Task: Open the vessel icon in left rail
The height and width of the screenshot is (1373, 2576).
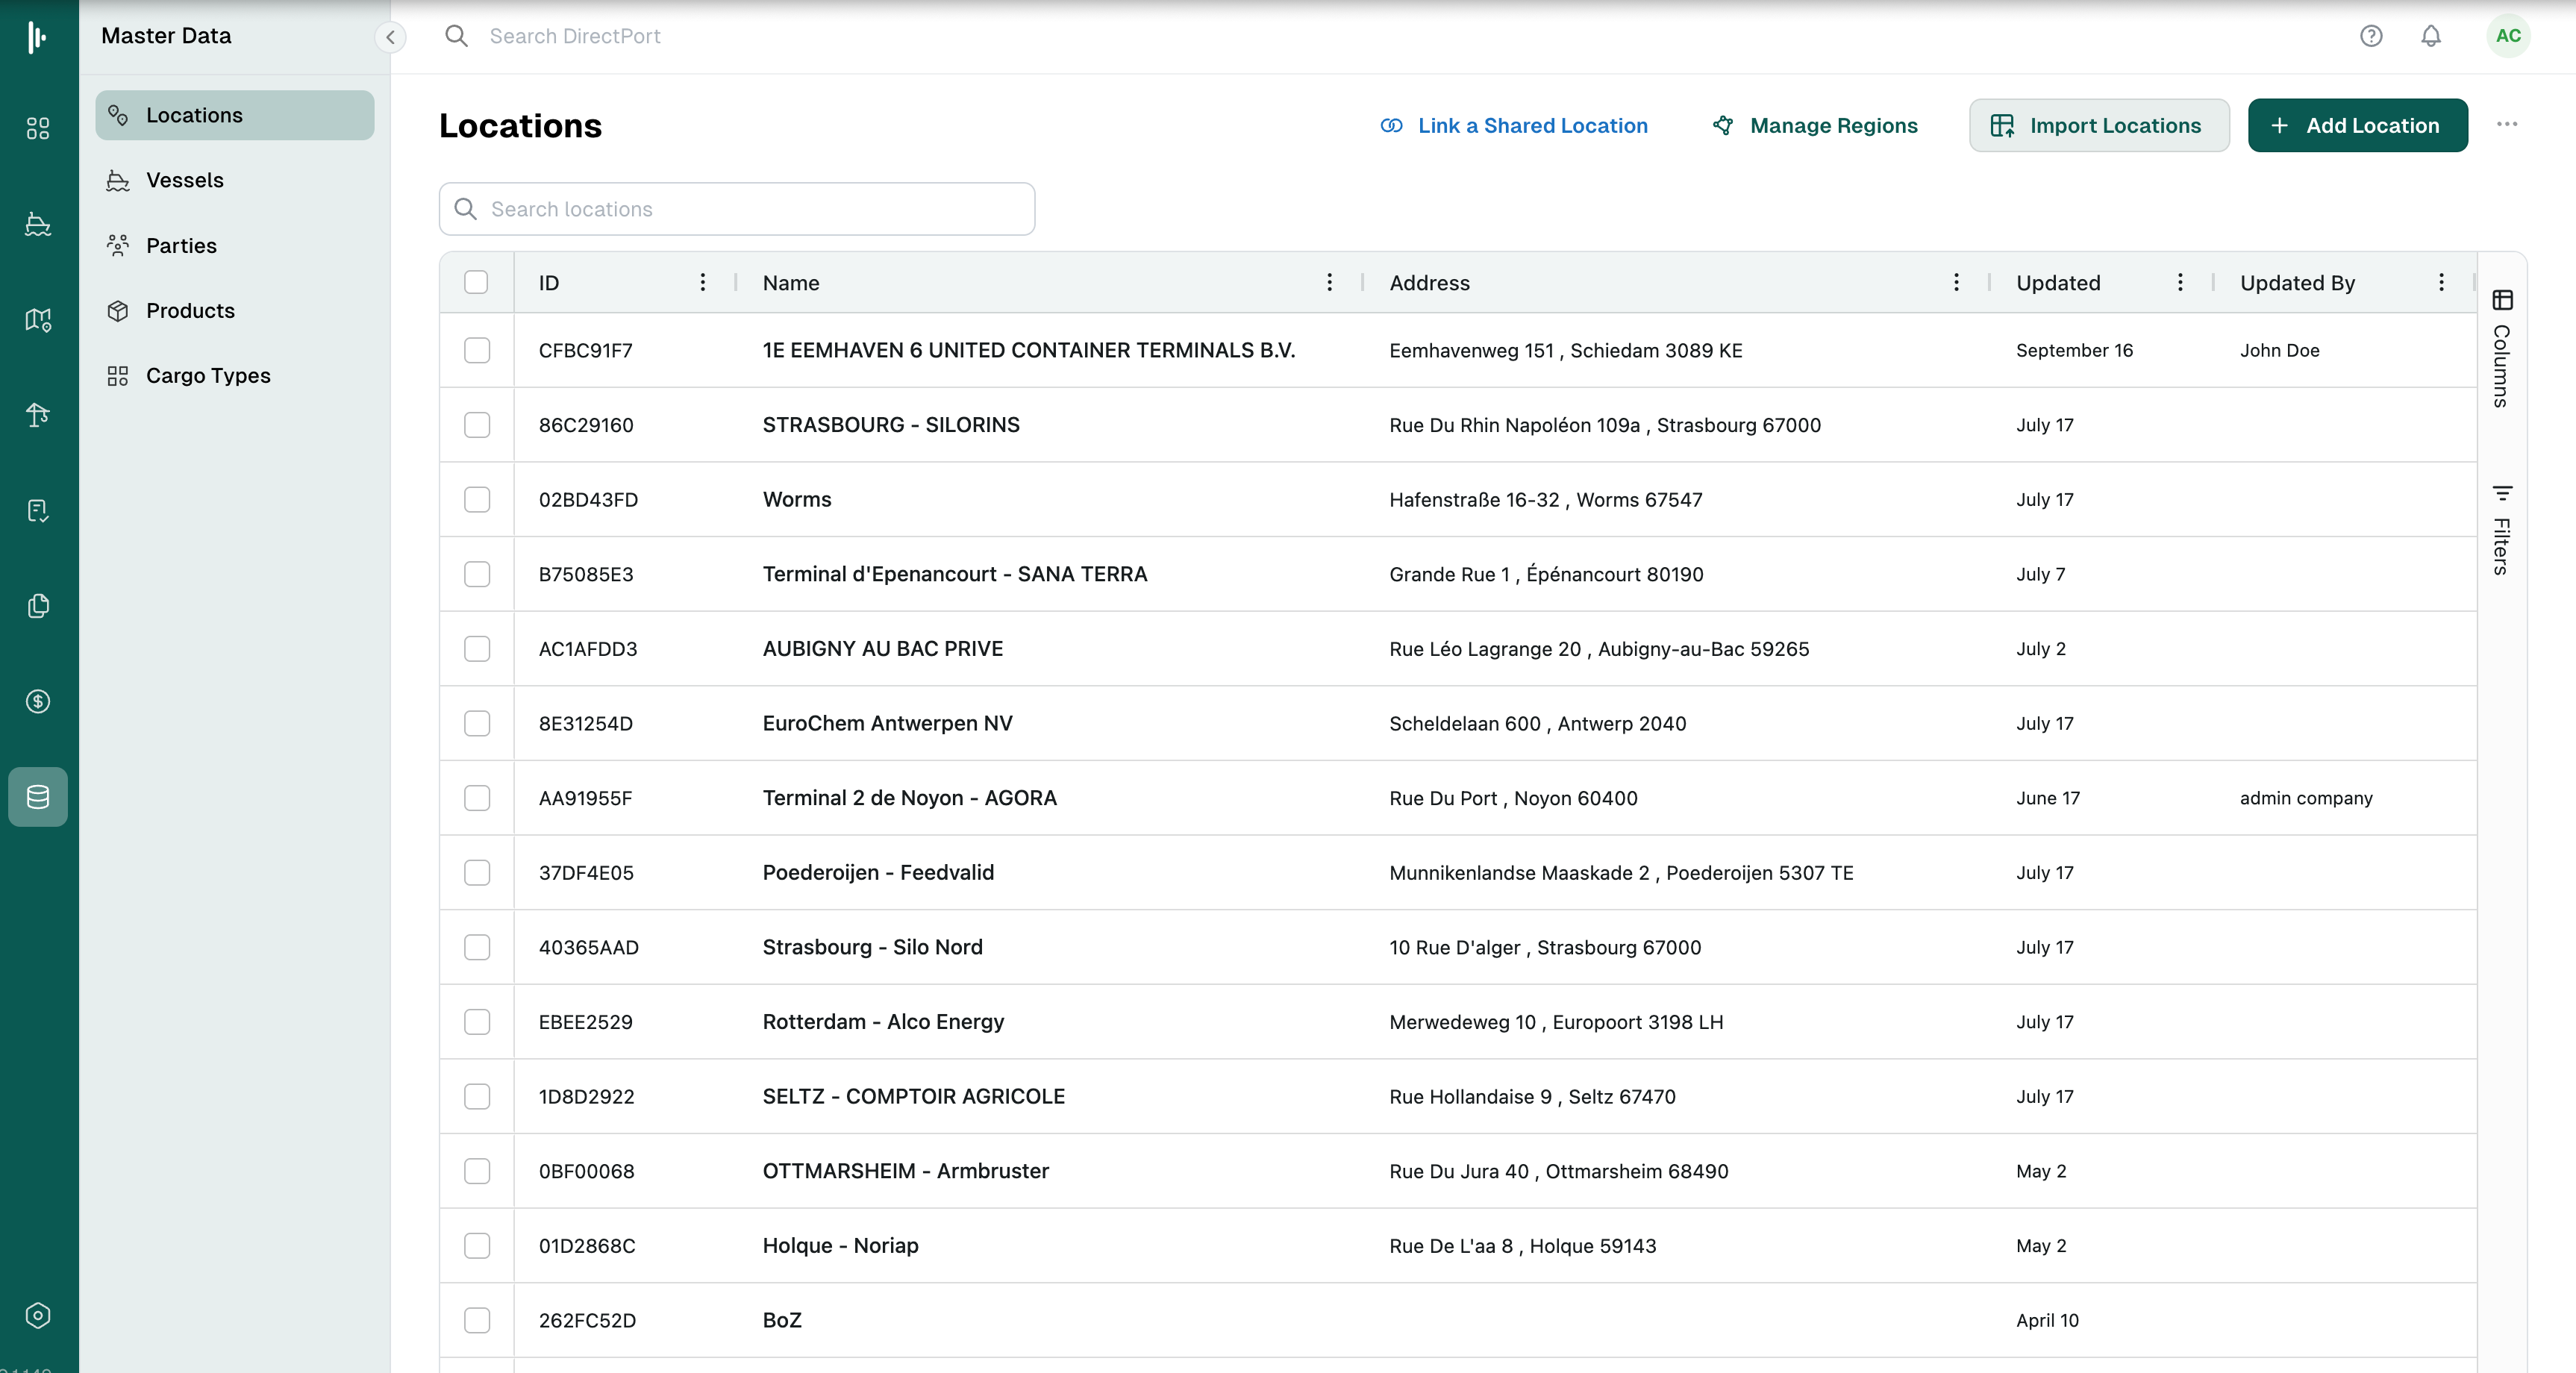Action: tap(38, 224)
